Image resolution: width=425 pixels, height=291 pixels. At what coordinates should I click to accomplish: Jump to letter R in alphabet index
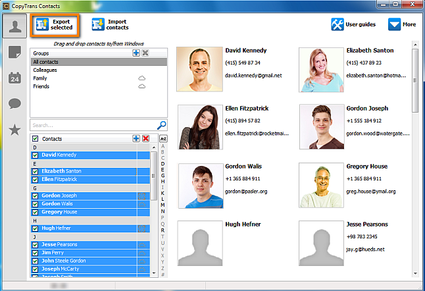click(162, 230)
